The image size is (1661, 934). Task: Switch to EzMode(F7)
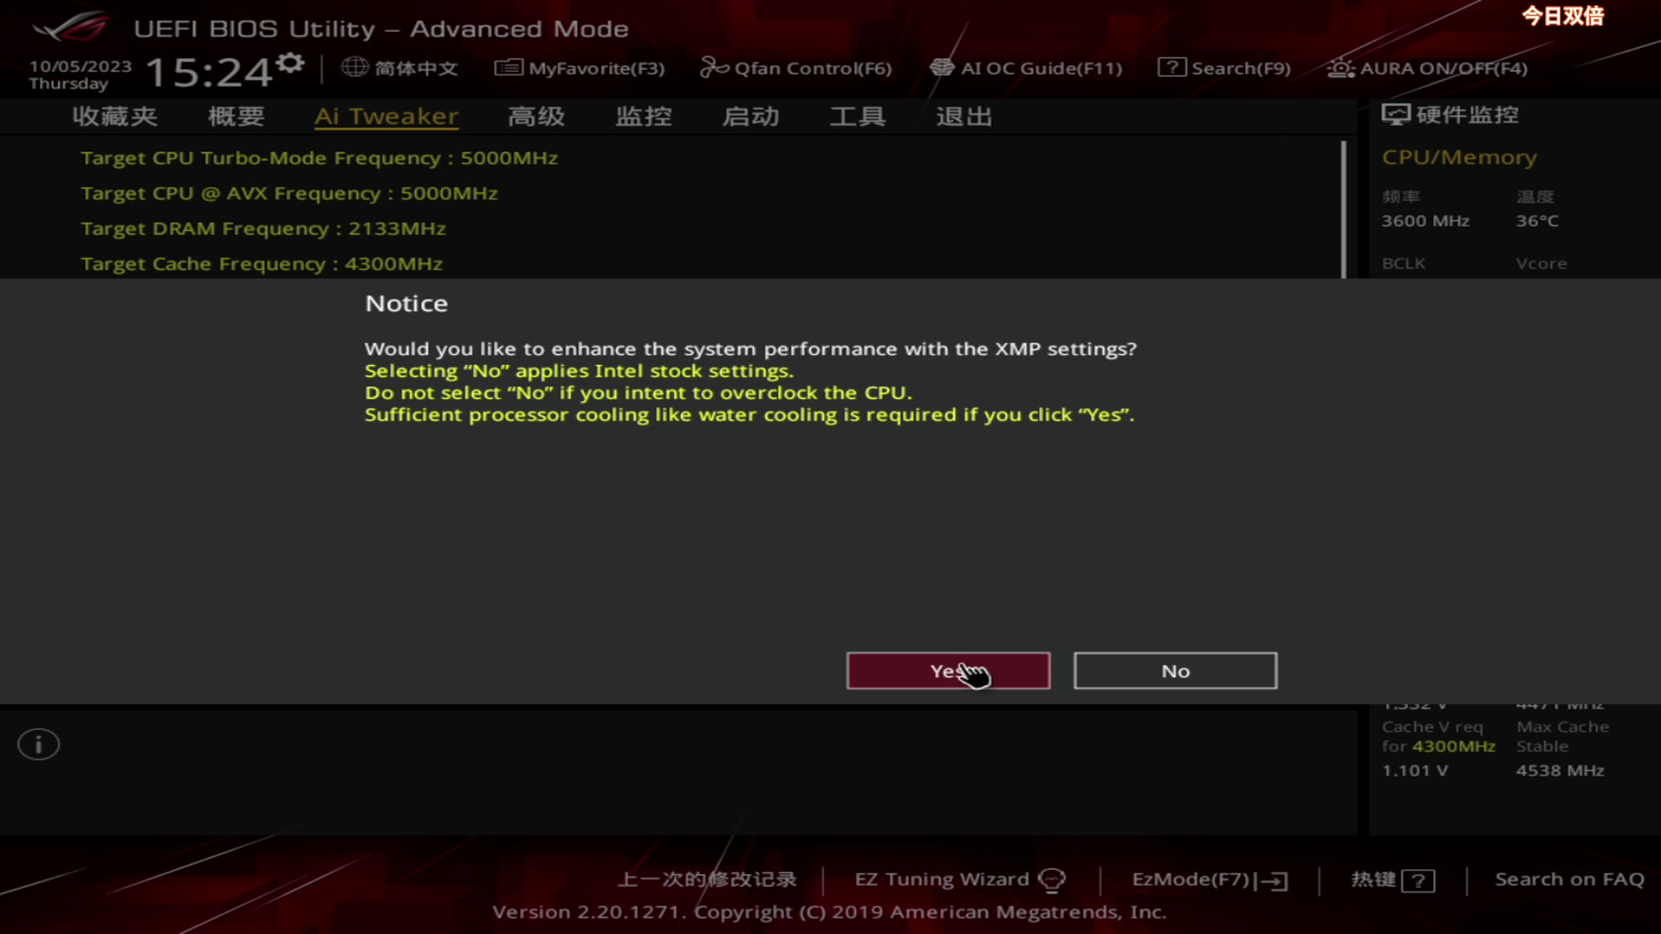(x=1209, y=880)
